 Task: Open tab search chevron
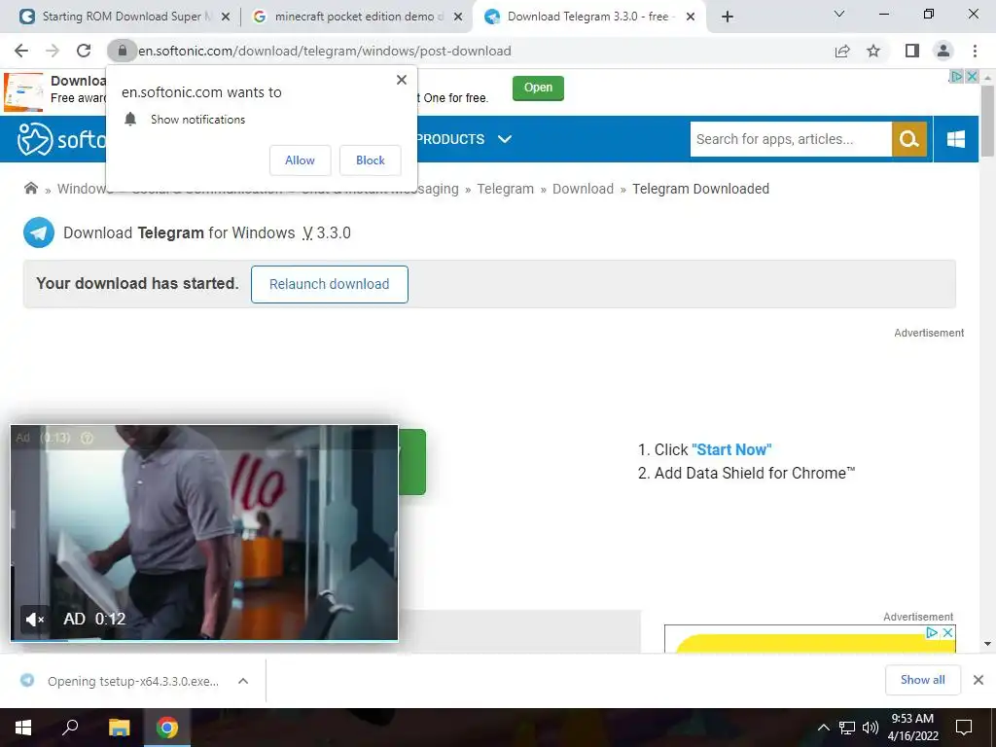coord(839,14)
